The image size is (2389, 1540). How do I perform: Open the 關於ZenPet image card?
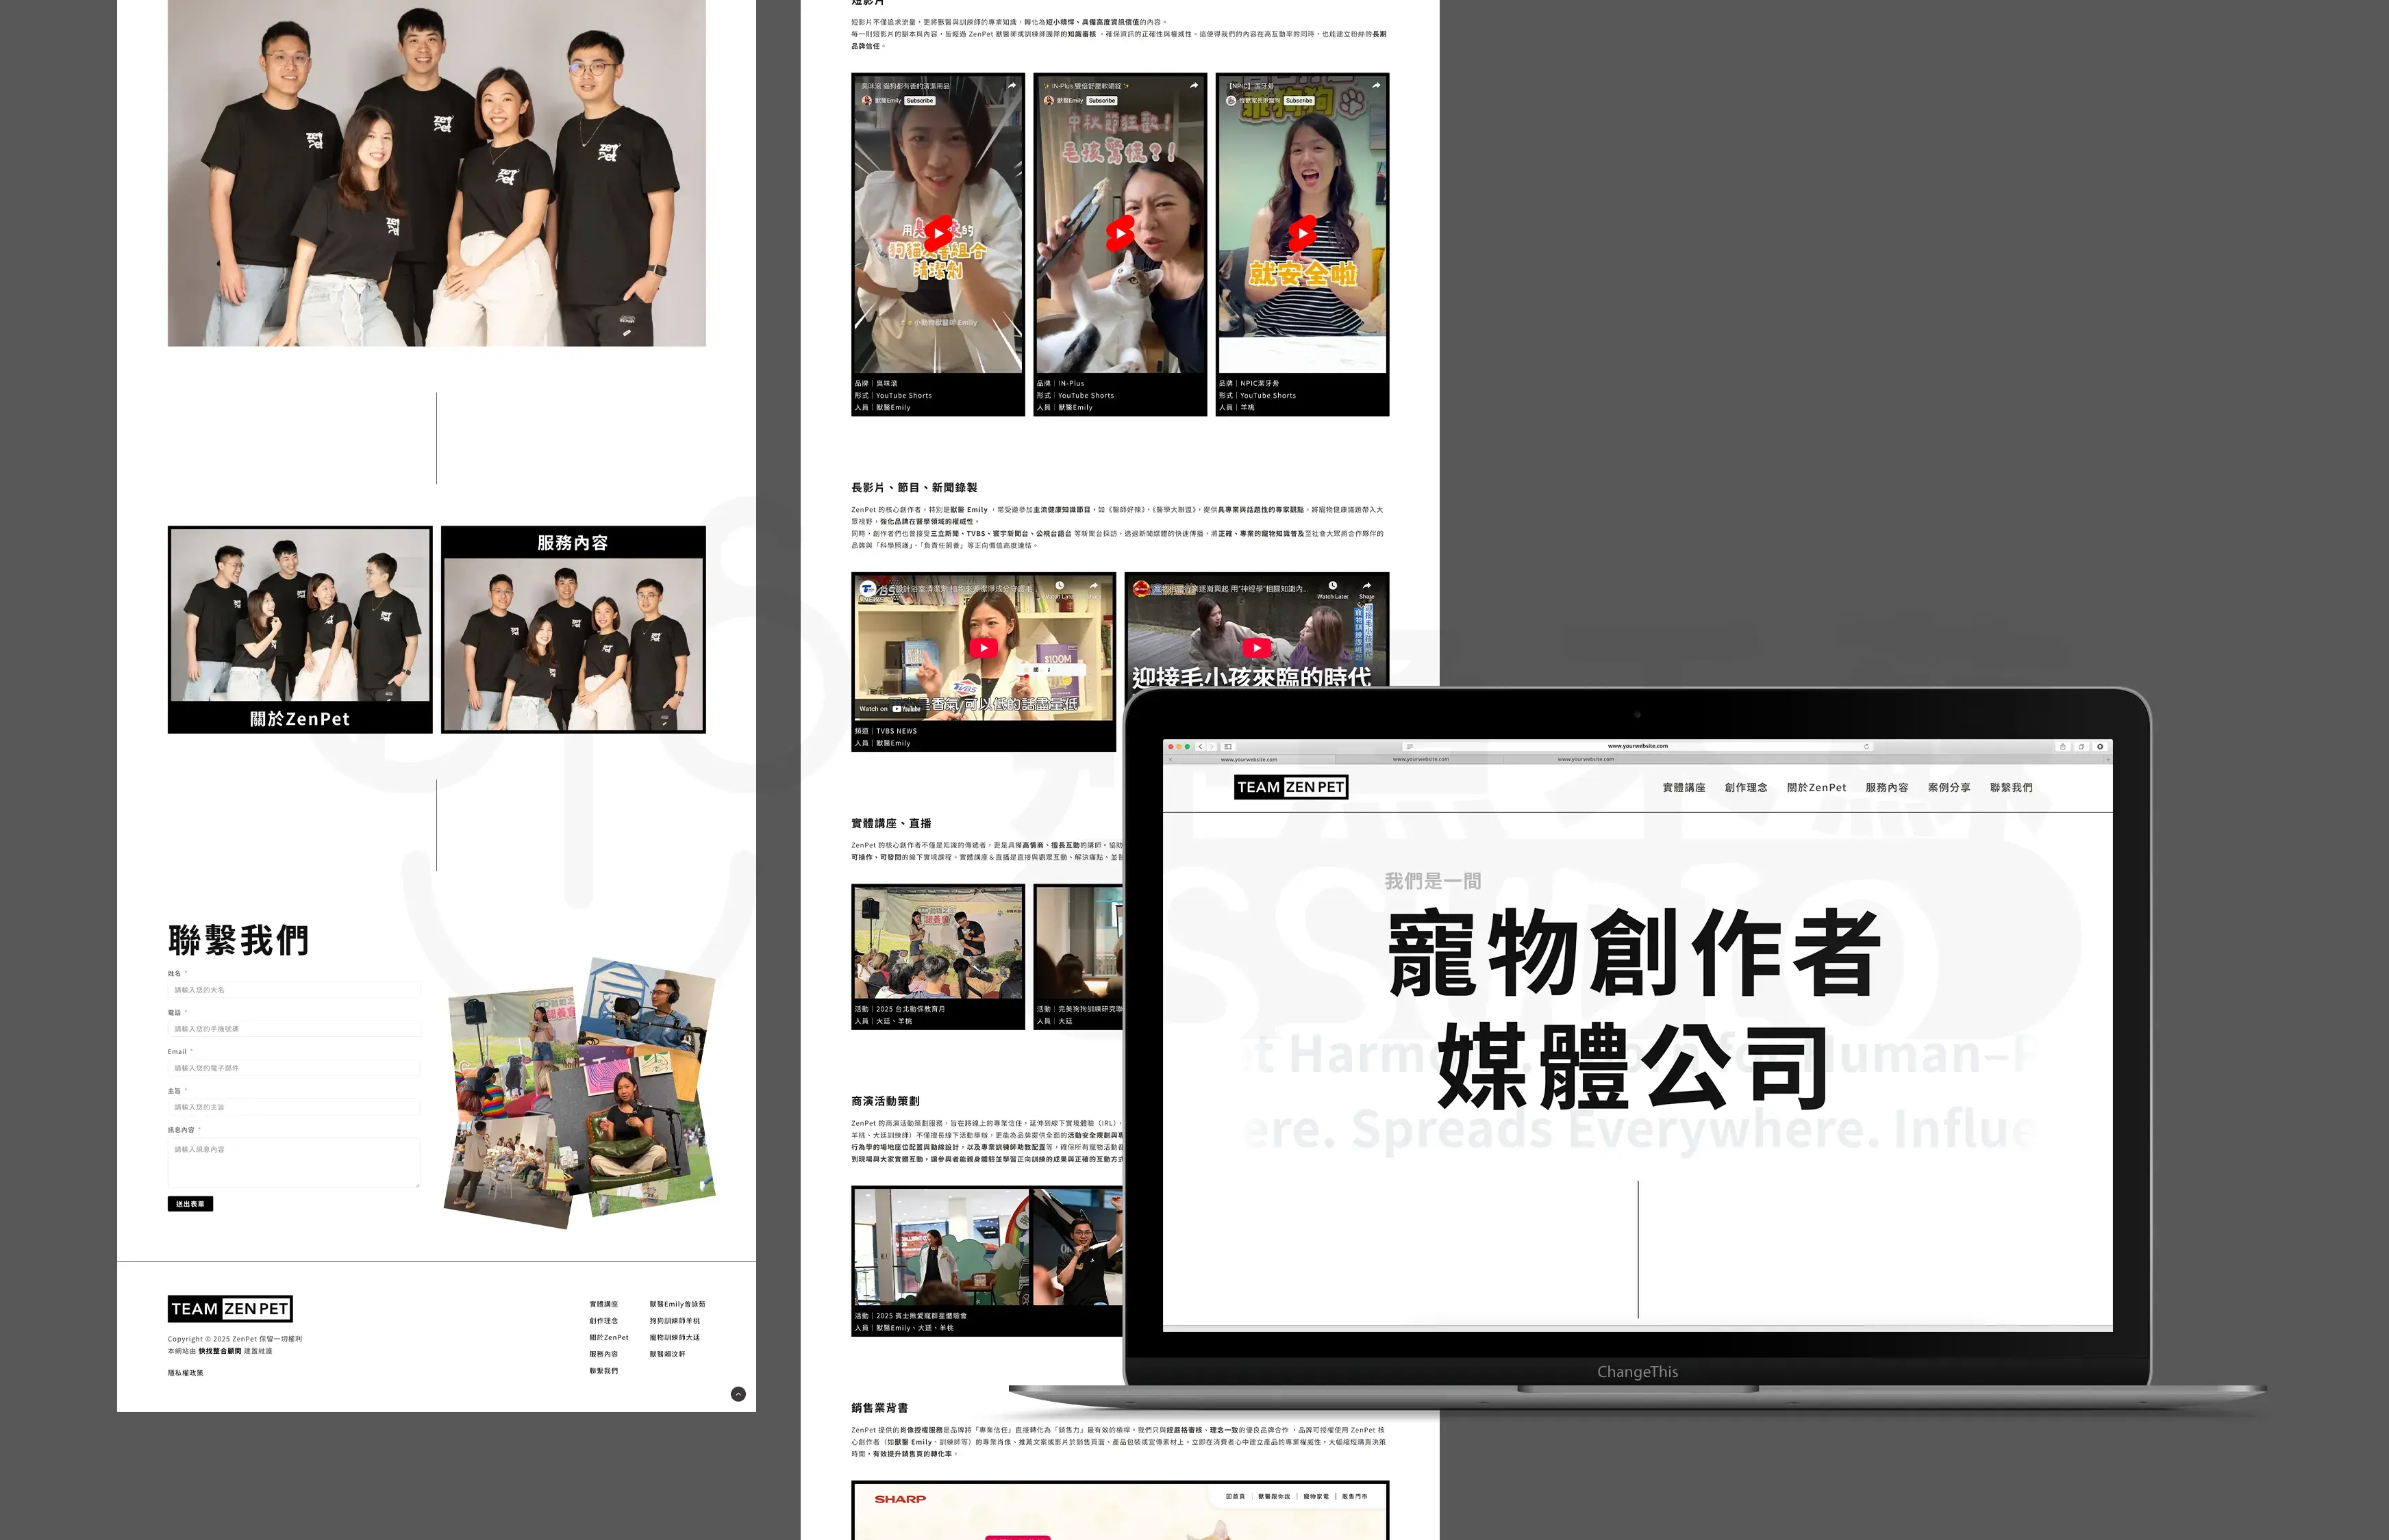300,629
